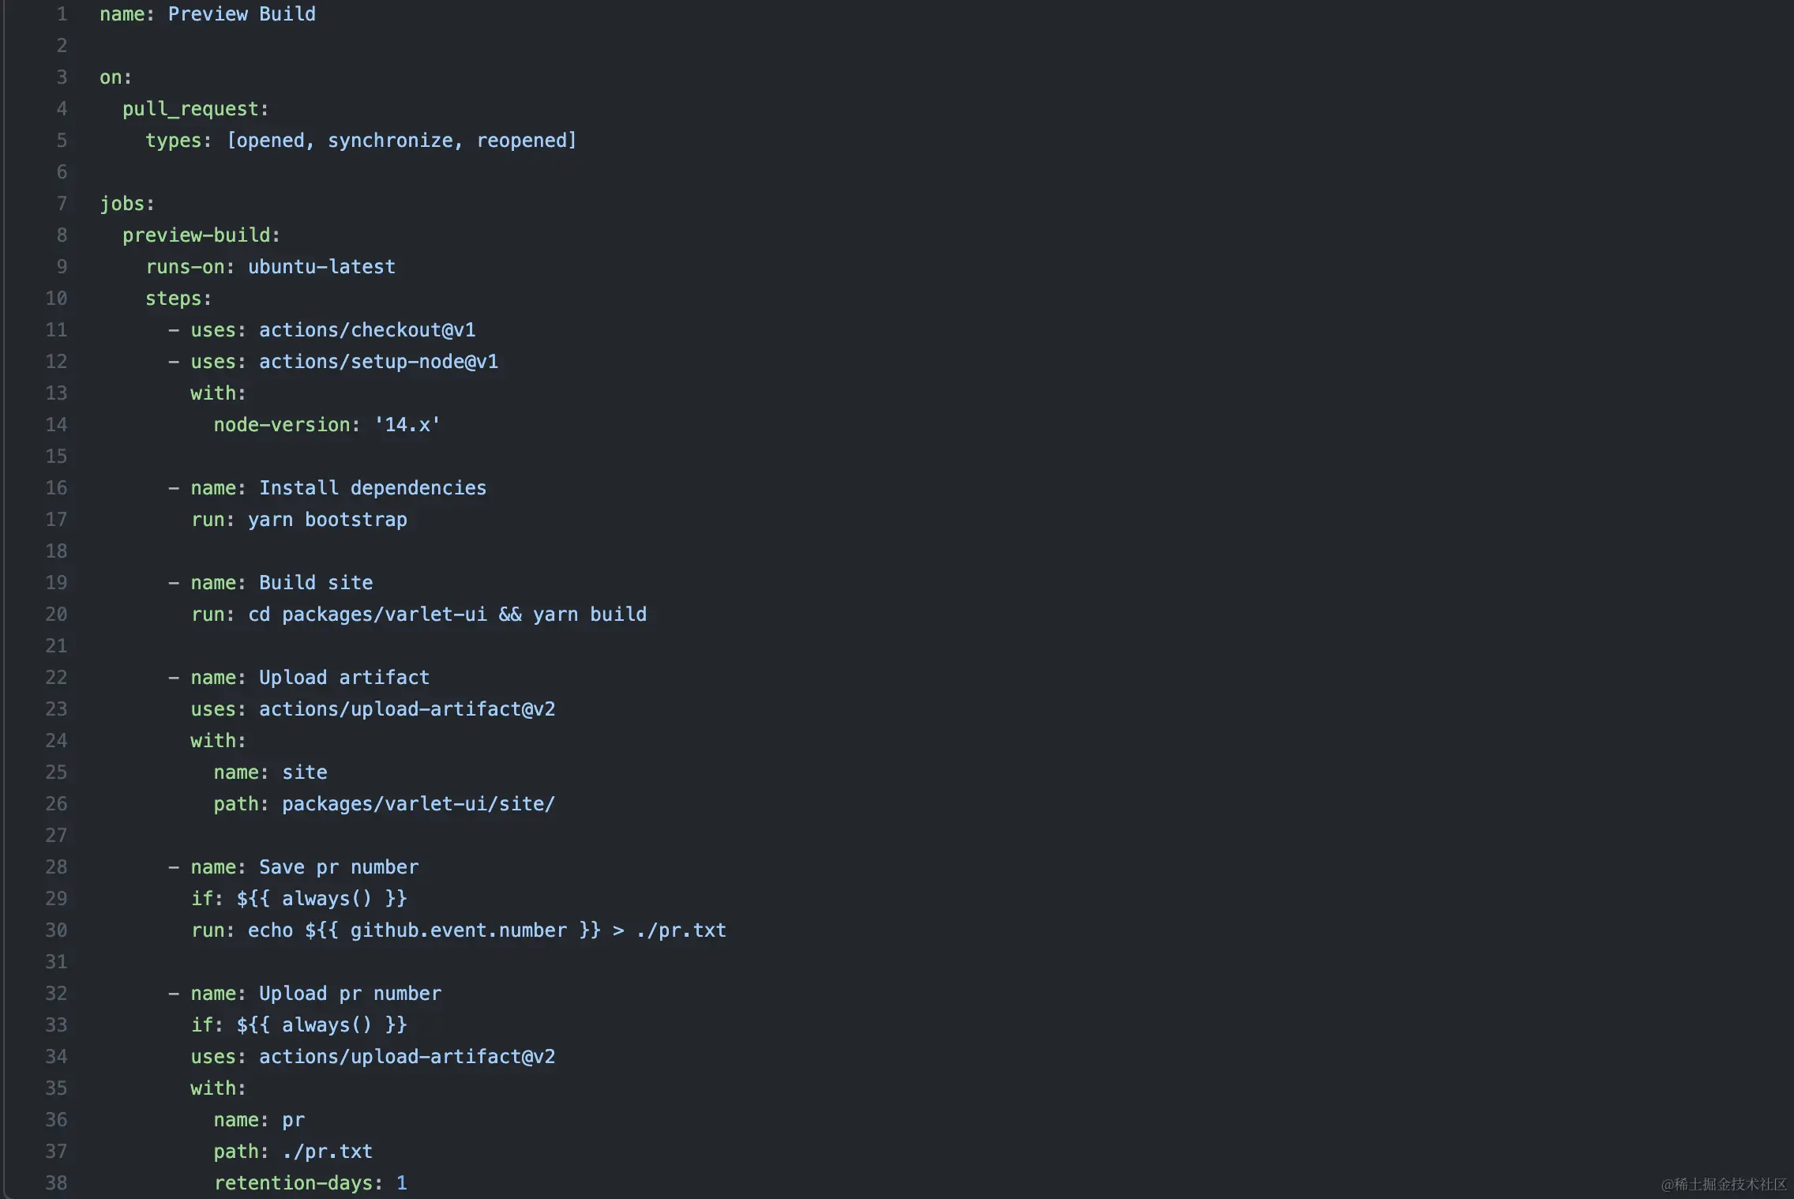Click the '14.x' node version string
Viewport: 1794px width, 1199px height.
(407, 425)
